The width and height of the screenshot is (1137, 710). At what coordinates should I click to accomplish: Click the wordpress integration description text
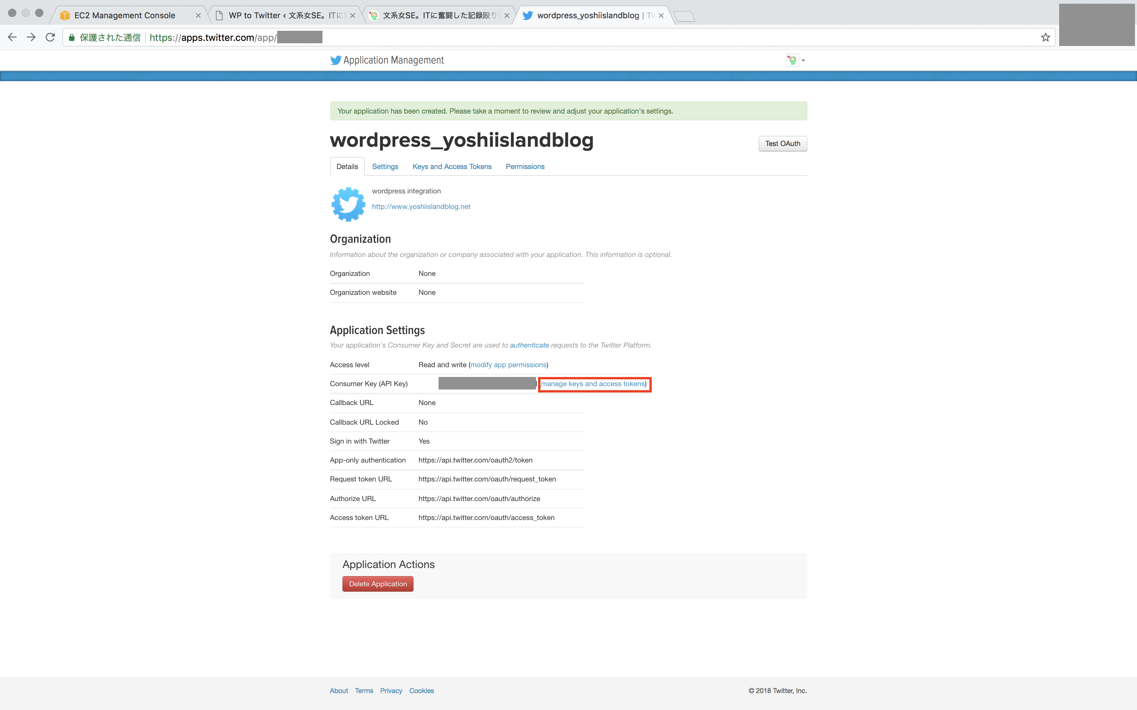(x=406, y=191)
